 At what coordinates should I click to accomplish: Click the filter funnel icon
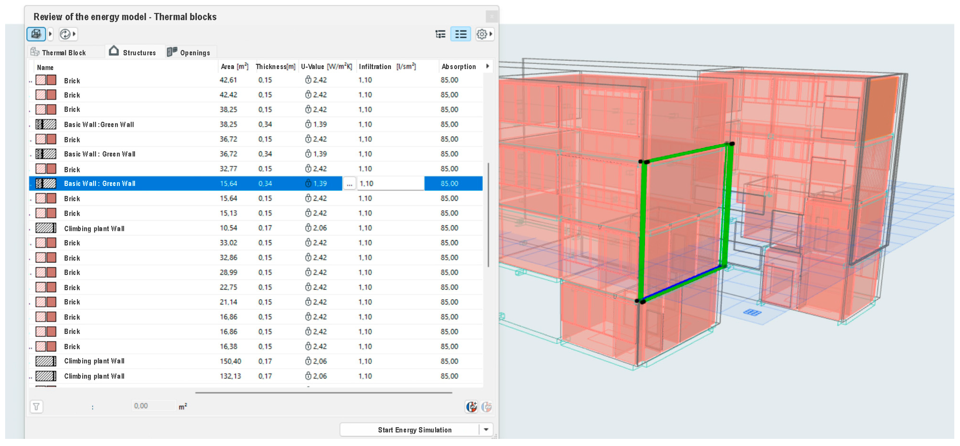(36, 406)
